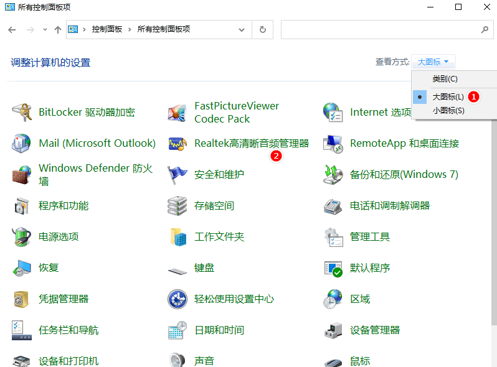Open 备份和还原(Windows 7) link
The height and width of the screenshot is (367, 497).
[404, 175]
